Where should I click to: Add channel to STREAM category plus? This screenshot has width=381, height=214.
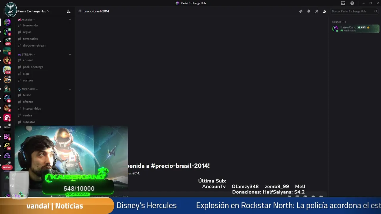tap(70, 54)
